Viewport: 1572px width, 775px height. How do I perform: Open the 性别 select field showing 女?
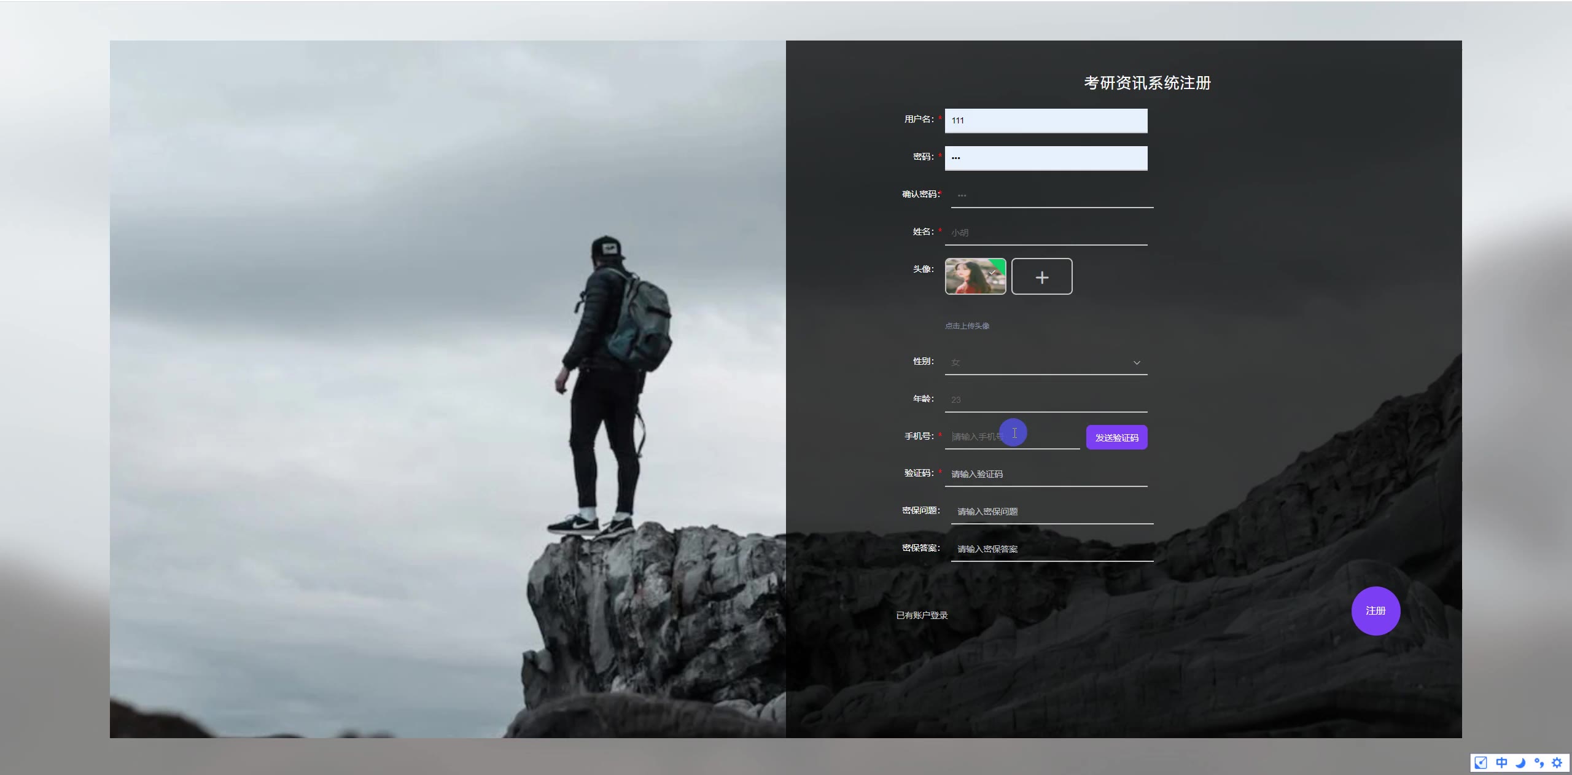(x=1038, y=363)
